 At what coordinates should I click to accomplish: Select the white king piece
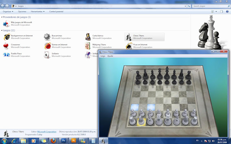[x=167, y=120]
